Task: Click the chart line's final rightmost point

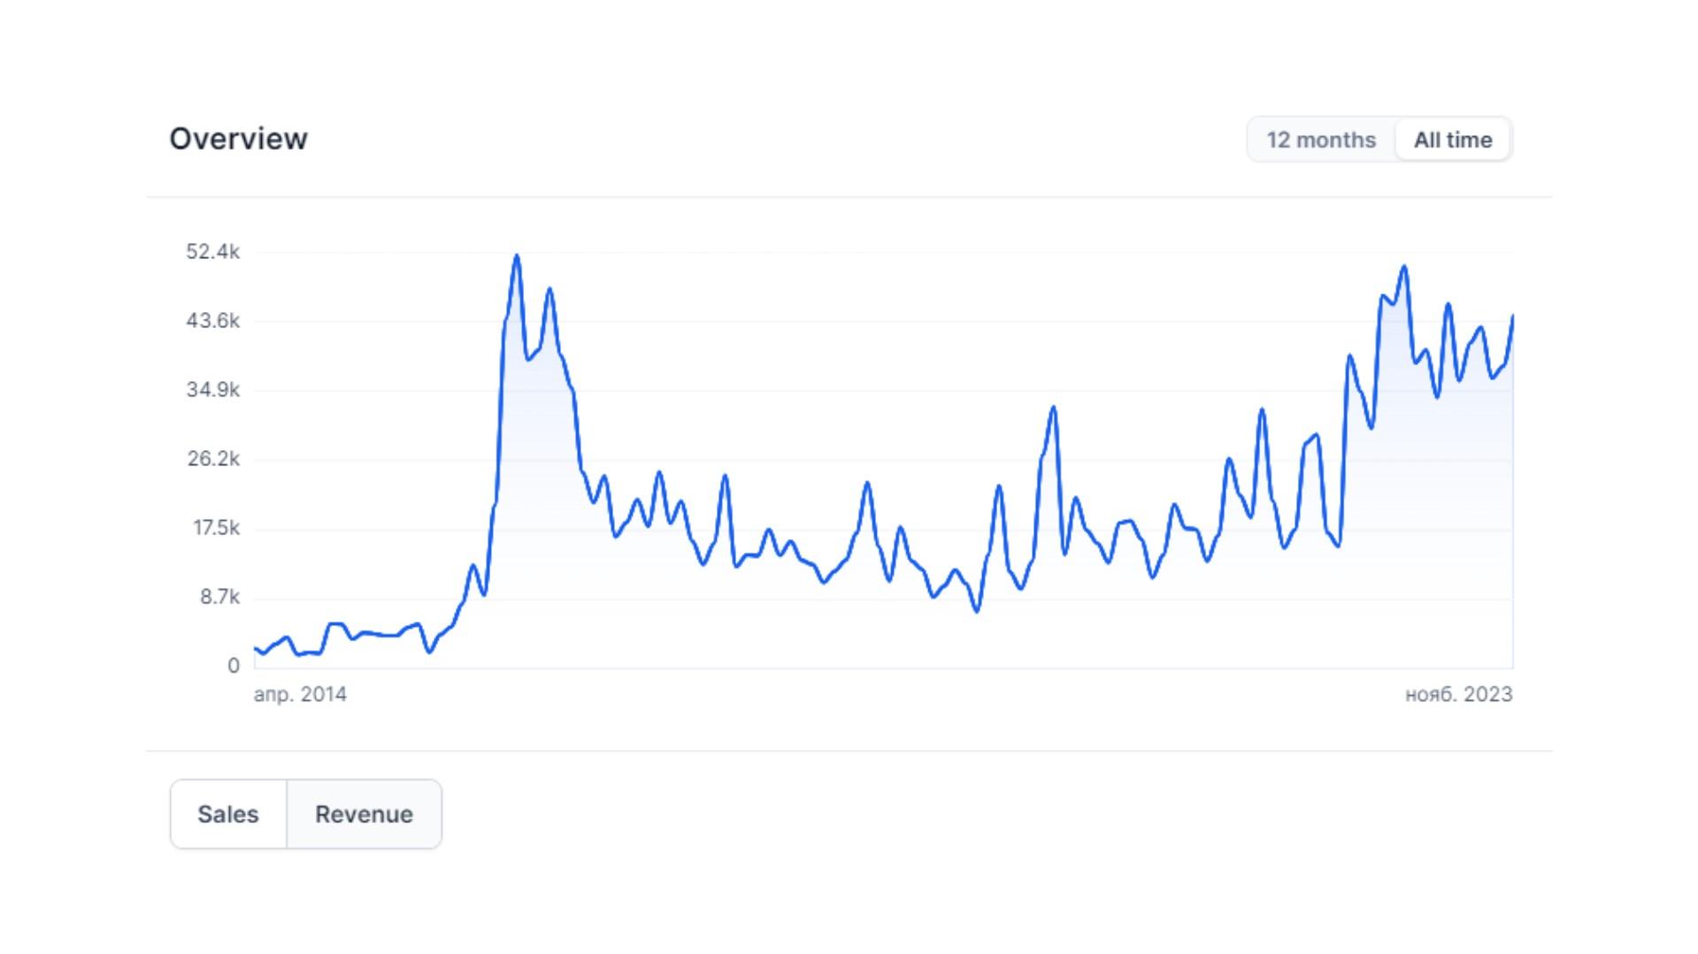Action: [1512, 317]
